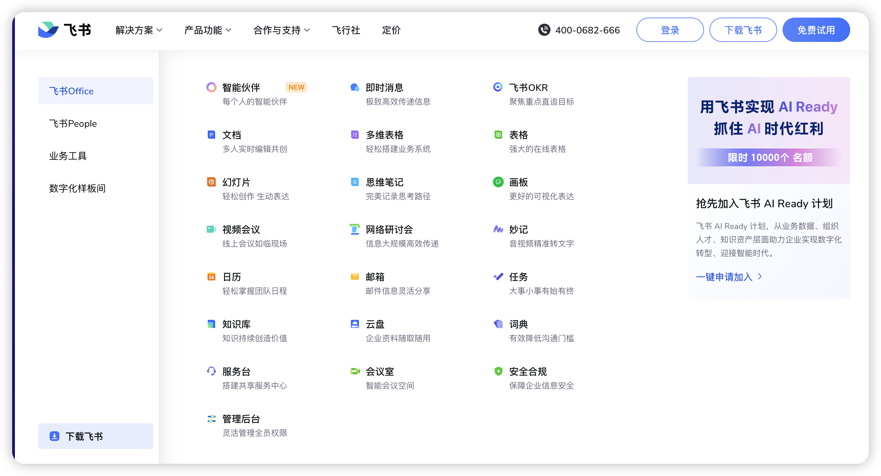Select 飞书People in the sidebar

[73, 123]
